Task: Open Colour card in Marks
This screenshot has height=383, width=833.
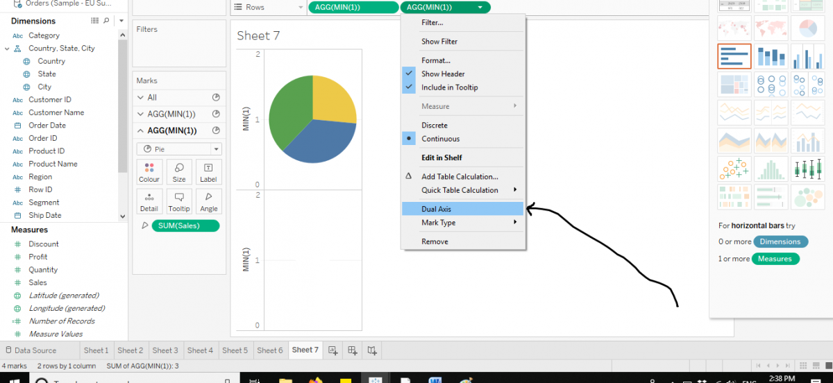Action: click(149, 171)
